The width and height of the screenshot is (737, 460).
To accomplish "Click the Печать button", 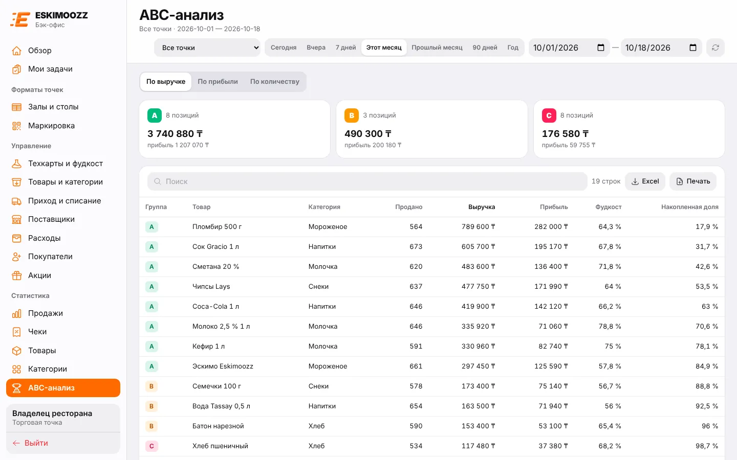I will [x=693, y=181].
